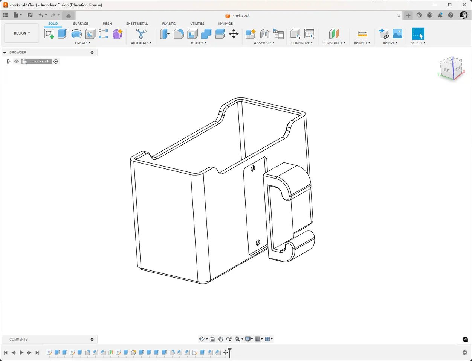Image resolution: width=472 pixels, height=361 pixels.
Task: Select the Joint tool
Action: [x=264, y=34]
